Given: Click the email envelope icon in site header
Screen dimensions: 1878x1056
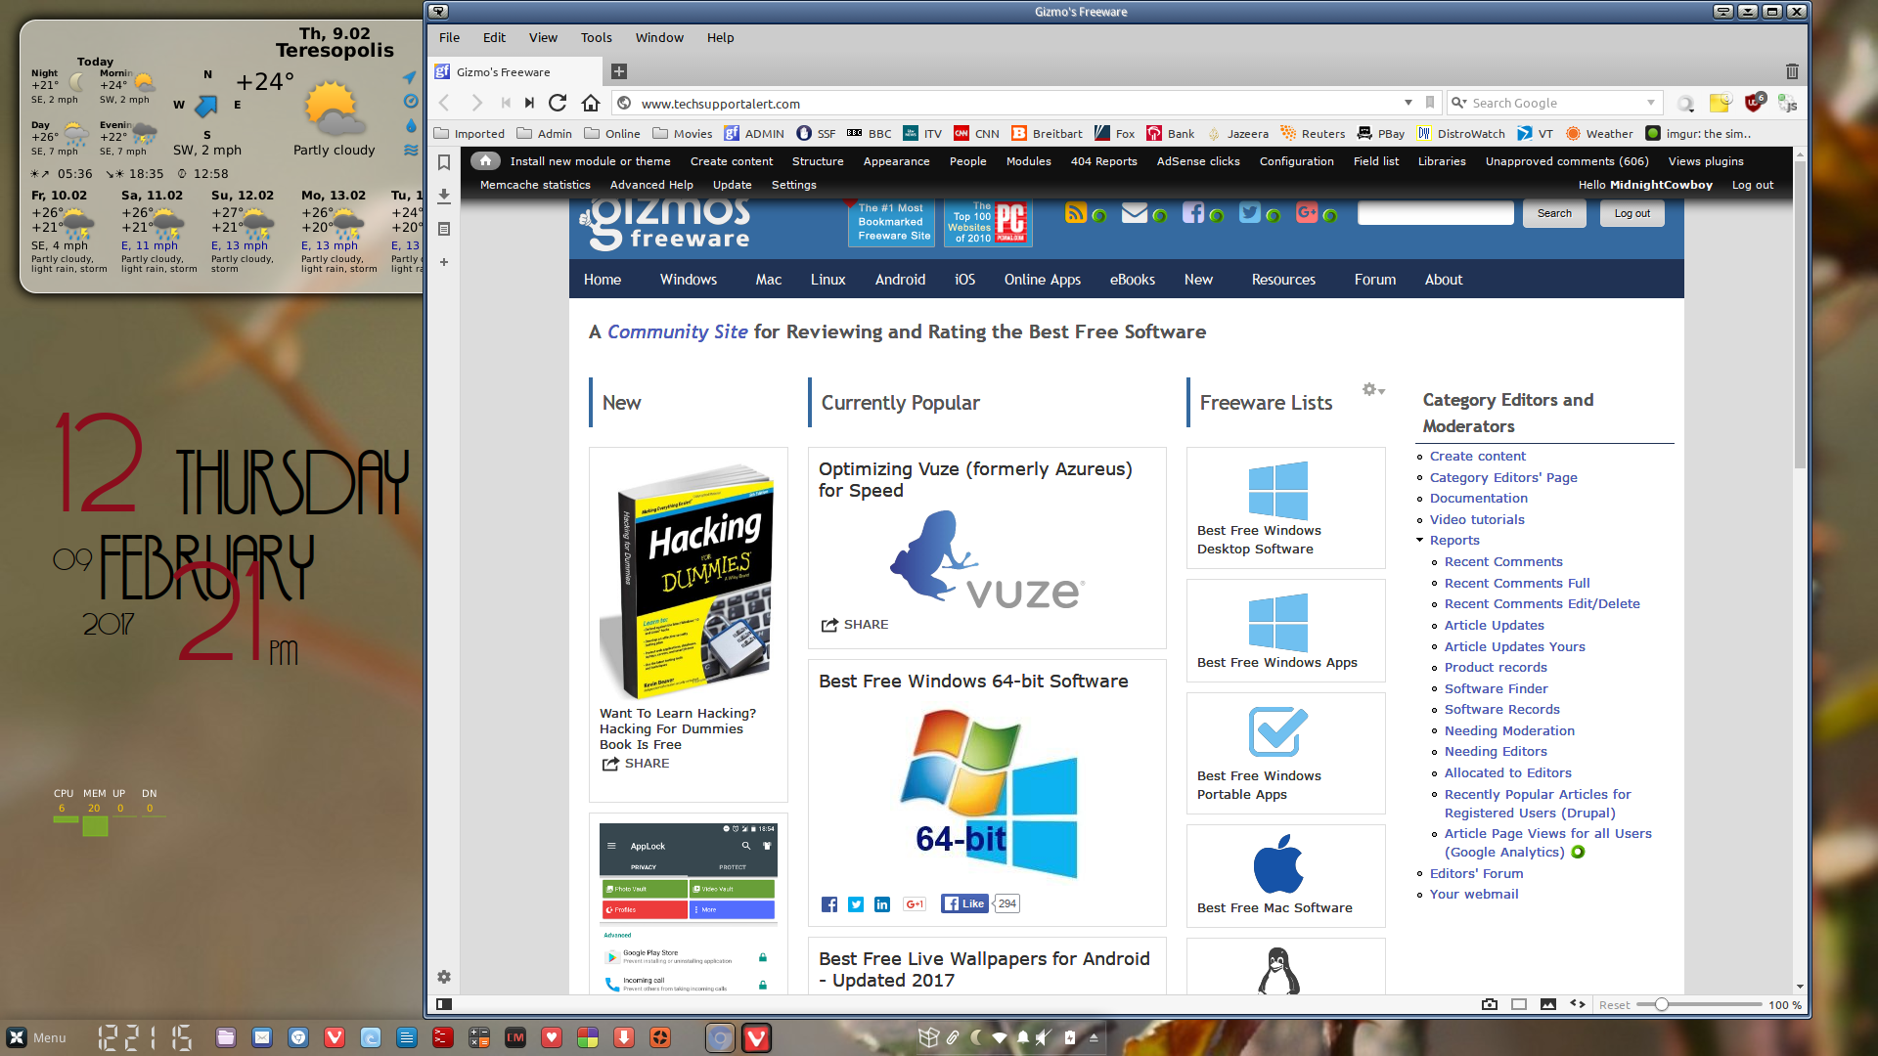Looking at the screenshot, I should pos(1135,213).
